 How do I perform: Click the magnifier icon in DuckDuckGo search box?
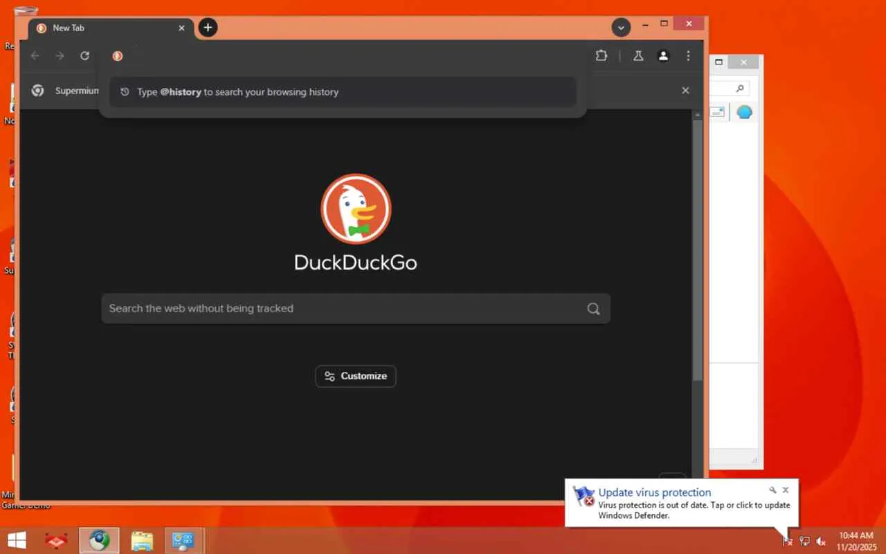click(x=593, y=309)
